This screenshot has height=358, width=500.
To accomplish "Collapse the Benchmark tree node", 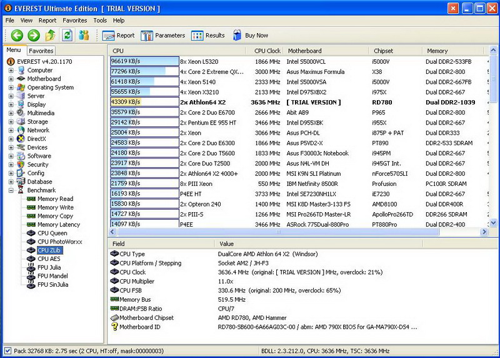I will [x=11, y=190].
